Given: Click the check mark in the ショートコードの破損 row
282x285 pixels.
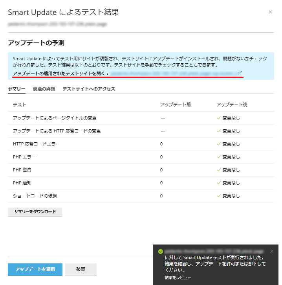Looking at the screenshot, I should click(219, 195).
